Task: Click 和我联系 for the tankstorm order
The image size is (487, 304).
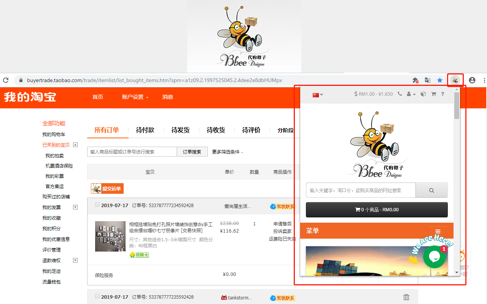Action: [x=282, y=298]
